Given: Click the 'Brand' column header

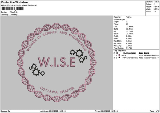Looking at the screenshot, I should tap(146, 53).
